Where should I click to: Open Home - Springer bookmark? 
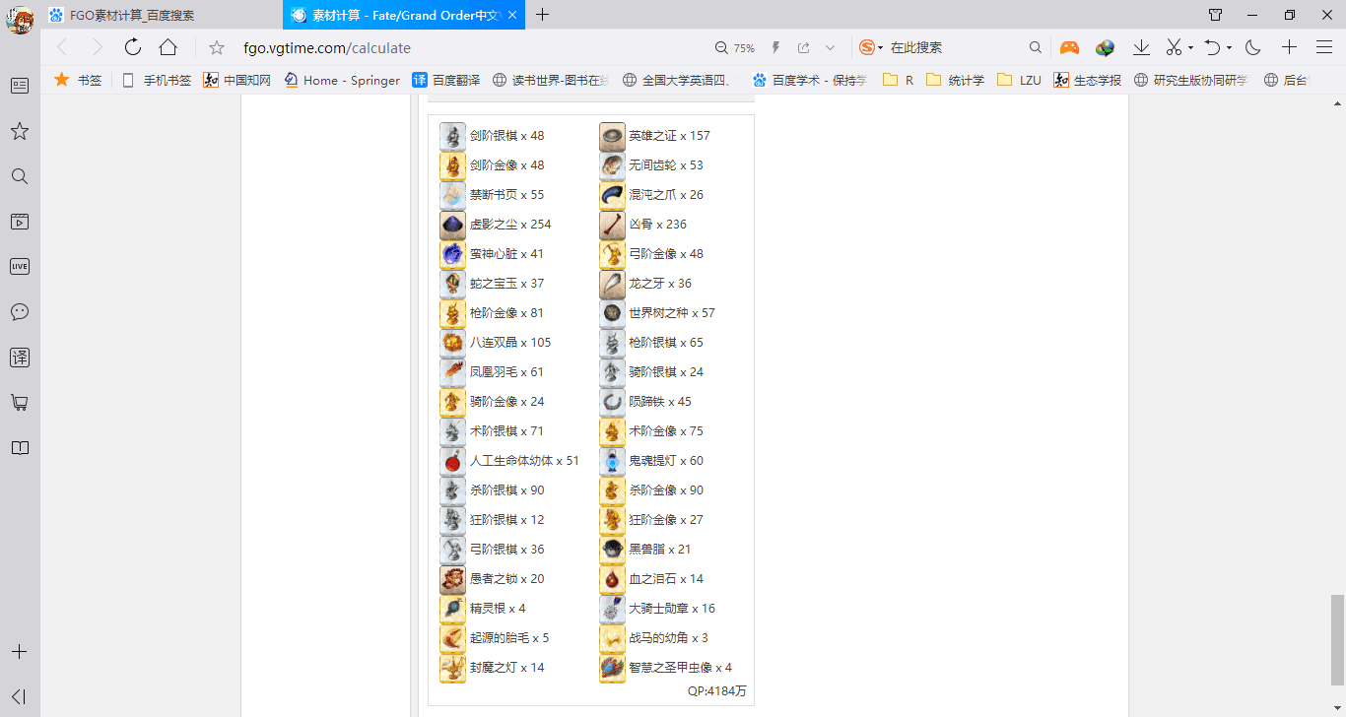[342, 80]
